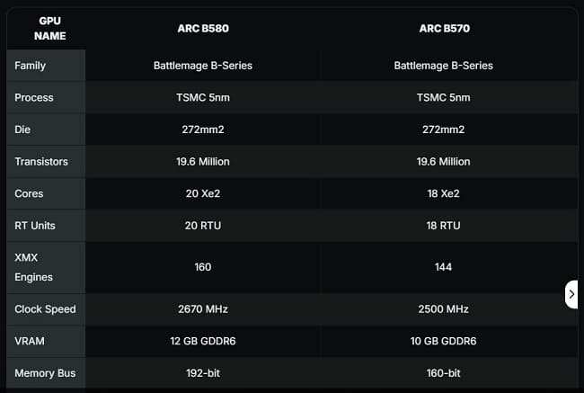
Task: Select the 192-bit memory bus value
Action: coord(203,372)
